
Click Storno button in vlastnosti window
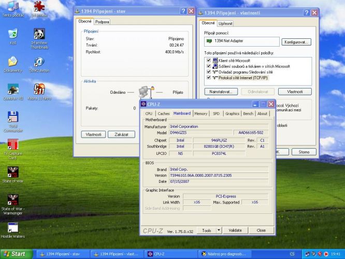[304, 152]
